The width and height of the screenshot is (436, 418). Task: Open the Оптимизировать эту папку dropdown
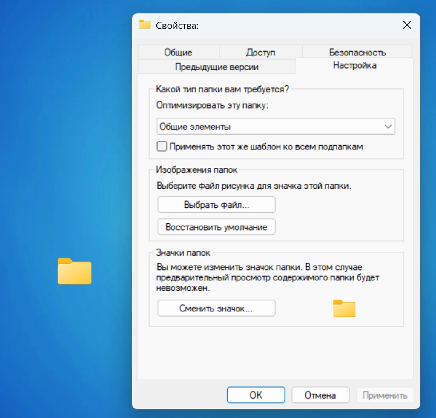coord(276,126)
